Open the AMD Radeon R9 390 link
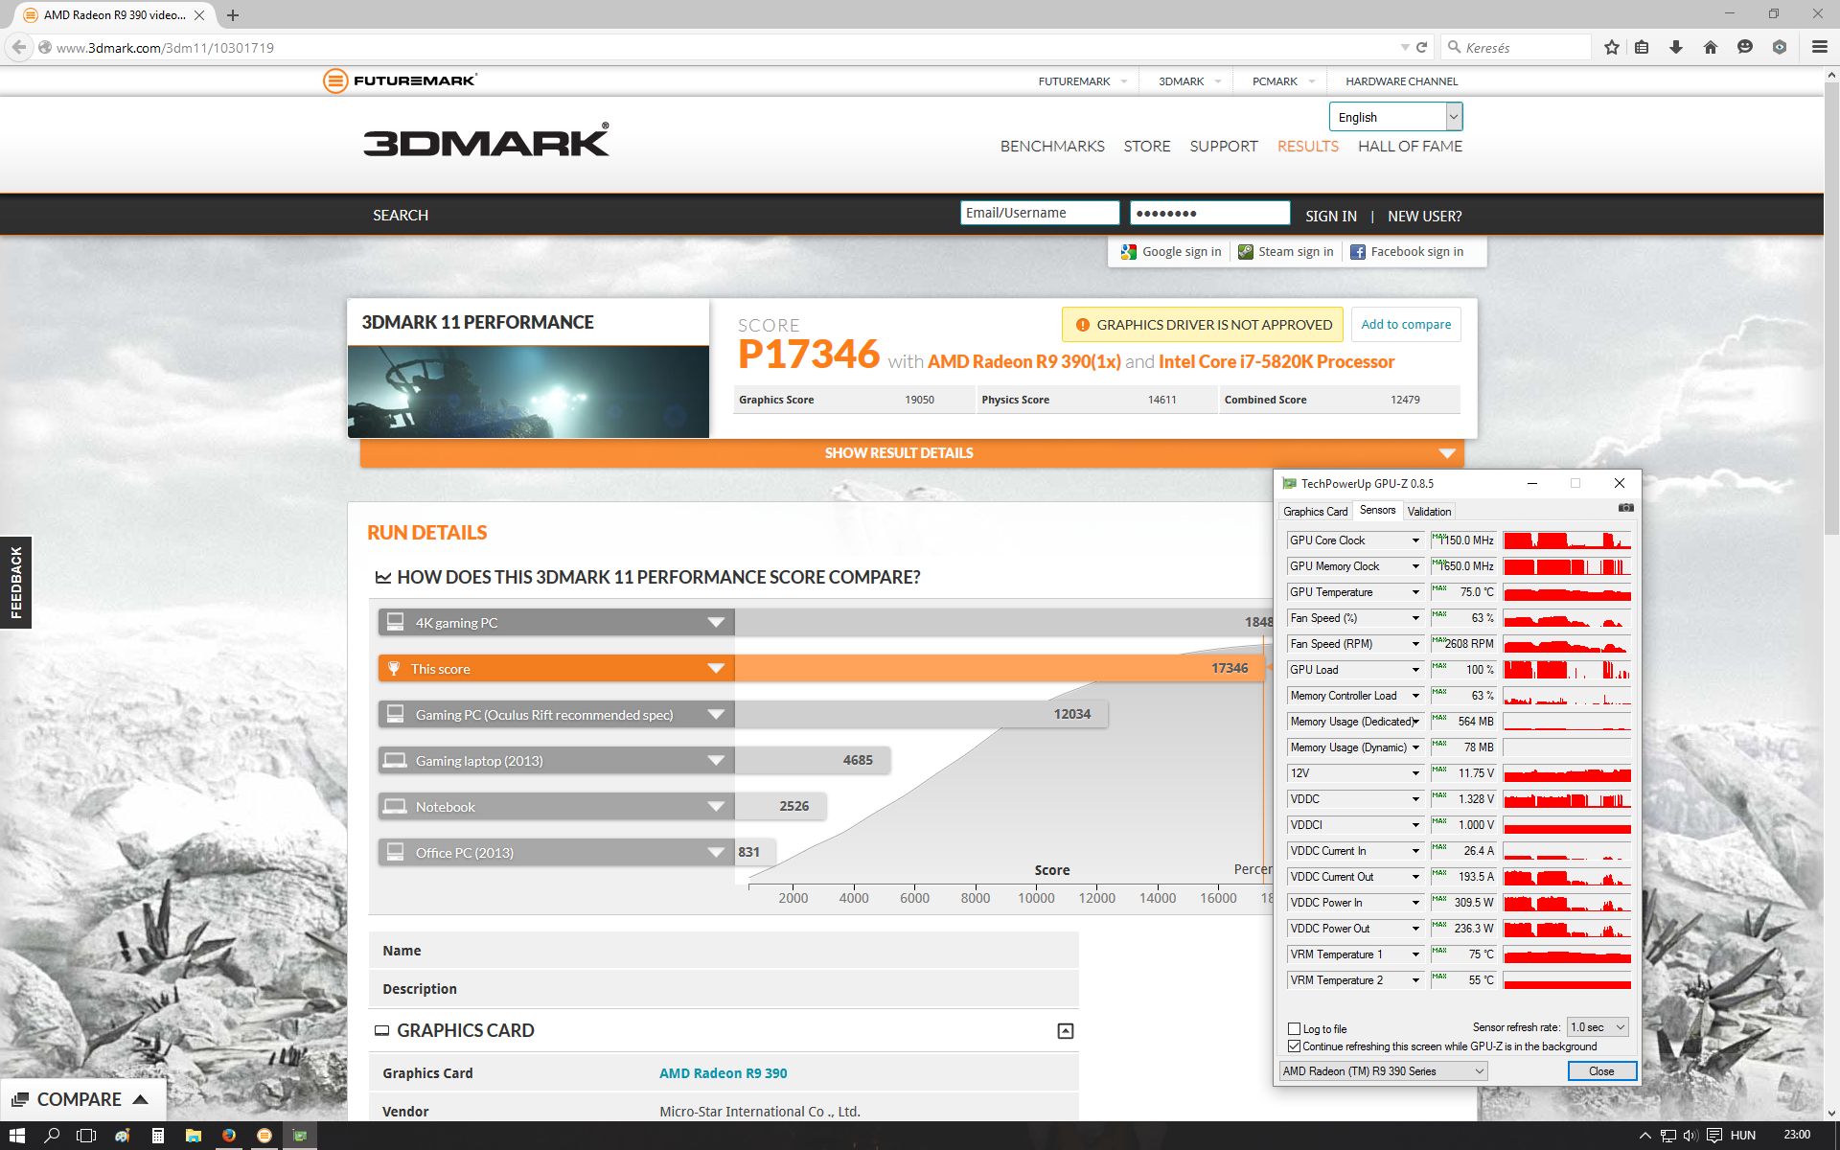Viewport: 1840px width, 1150px height. [x=723, y=1073]
